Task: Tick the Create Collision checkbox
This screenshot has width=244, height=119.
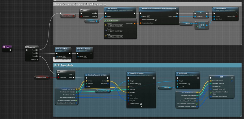Action: (x=141, y=104)
